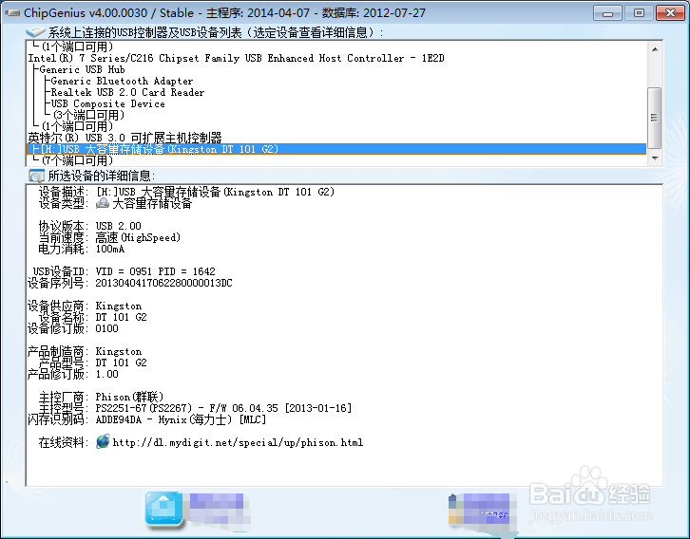This screenshot has width=690, height=539.
Task: Select the highlighted Kingston DT 101 G2 device row
Action: coord(336,149)
